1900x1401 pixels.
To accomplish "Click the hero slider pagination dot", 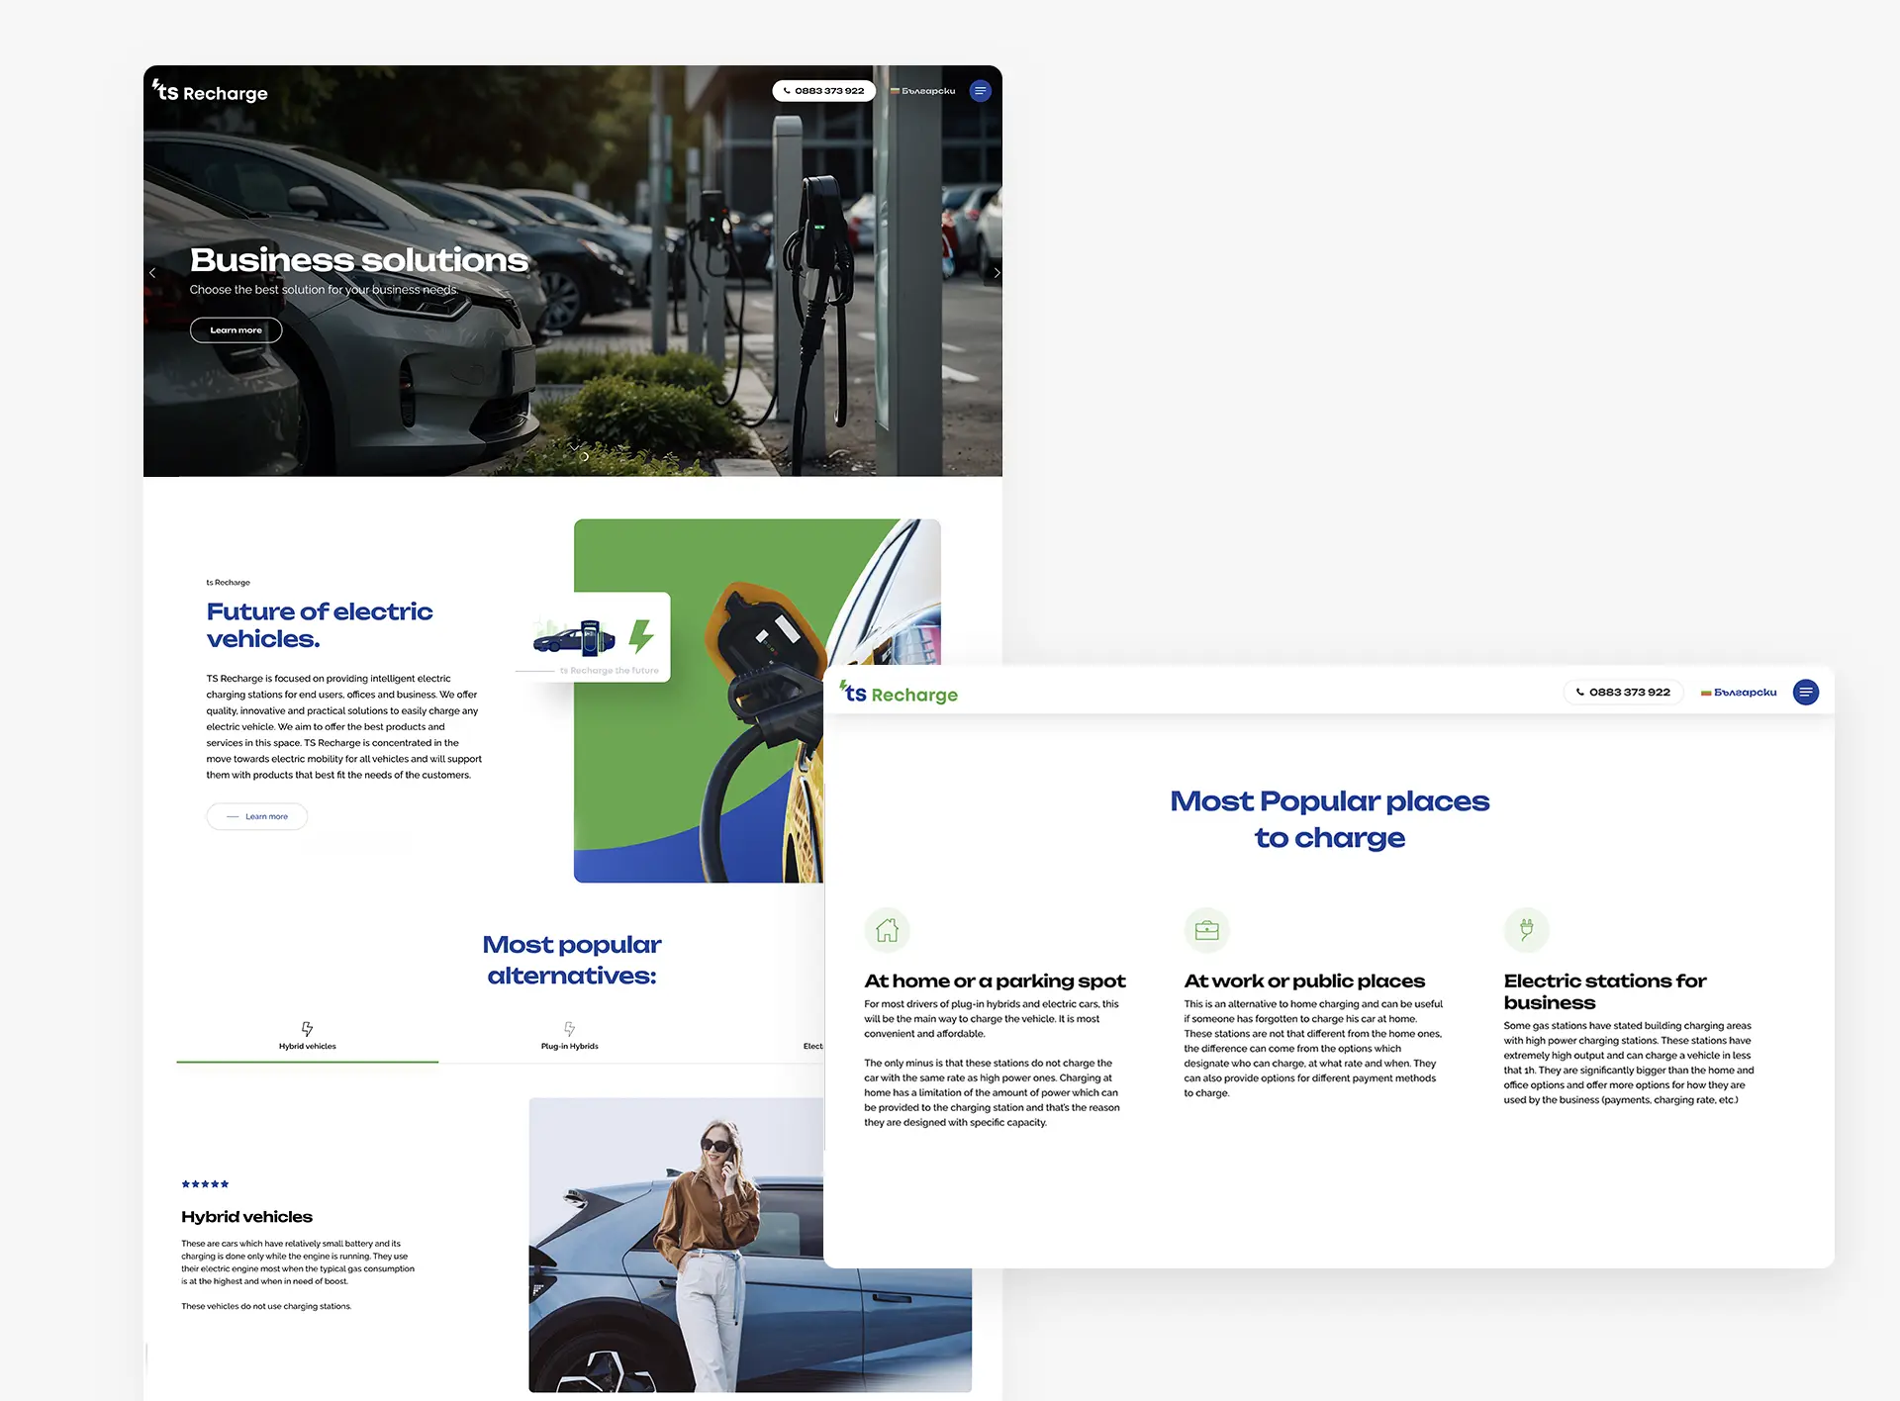I will tap(584, 456).
